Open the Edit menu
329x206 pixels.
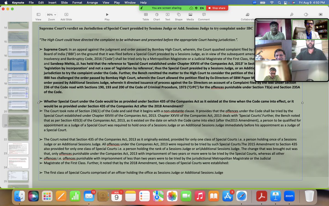[41, 2]
